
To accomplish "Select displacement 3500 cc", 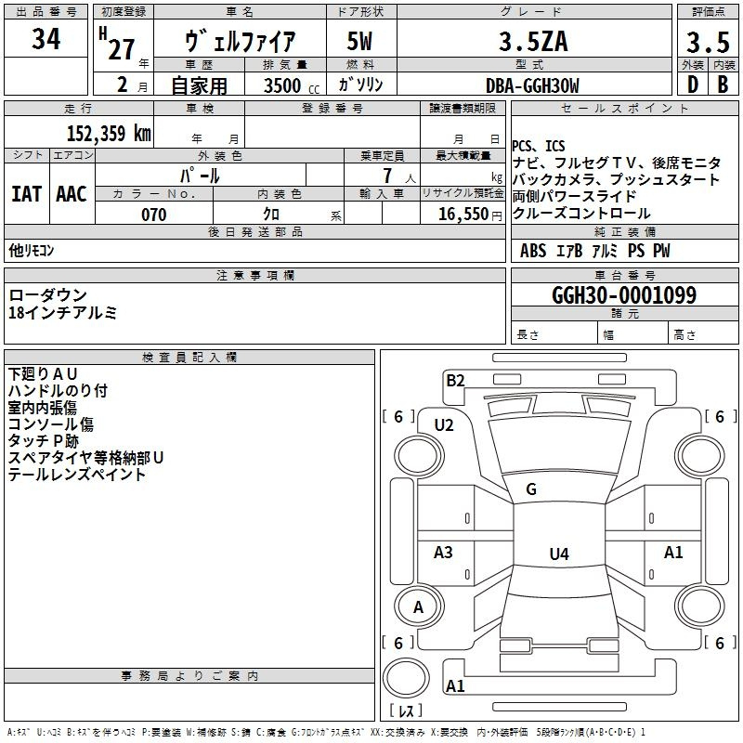I will (x=292, y=85).
